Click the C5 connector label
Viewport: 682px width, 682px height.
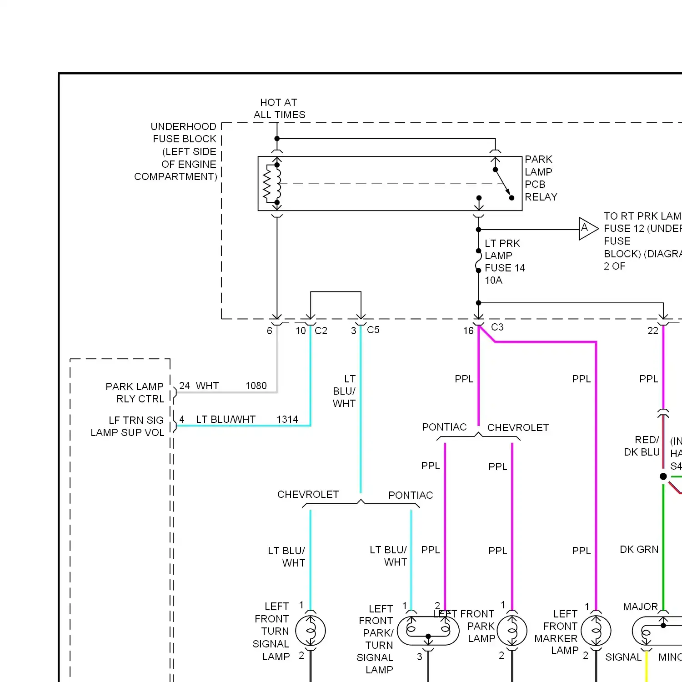(x=373, y=330)
